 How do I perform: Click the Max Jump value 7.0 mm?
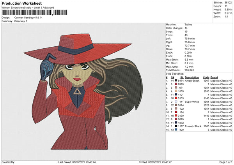coord(189,67)
